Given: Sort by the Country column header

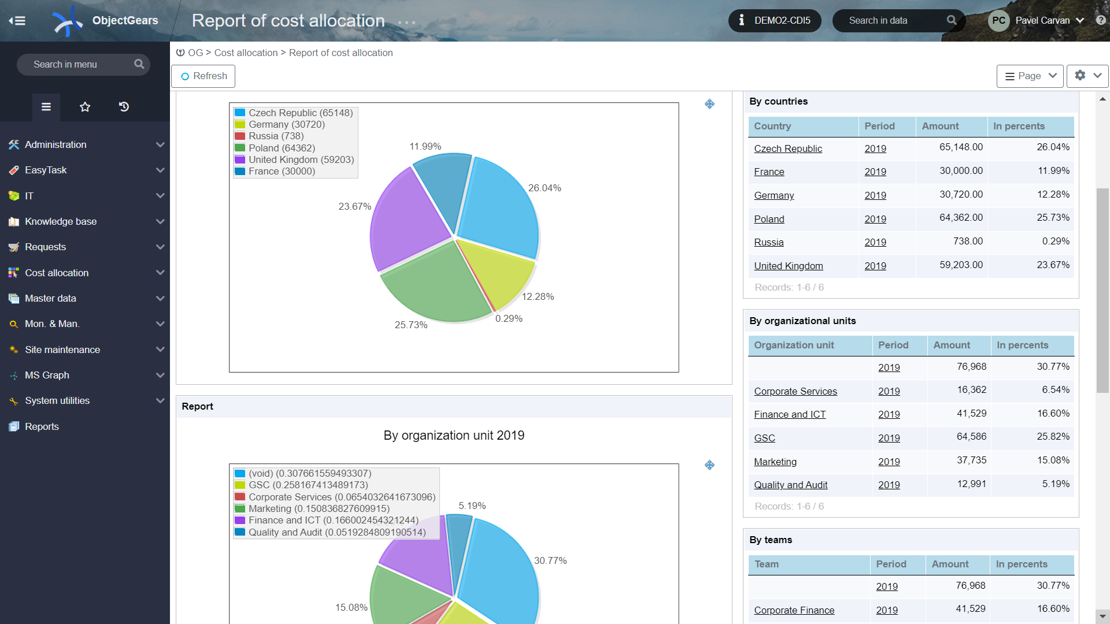Looking at the screenshot, I should pos(772,126).
